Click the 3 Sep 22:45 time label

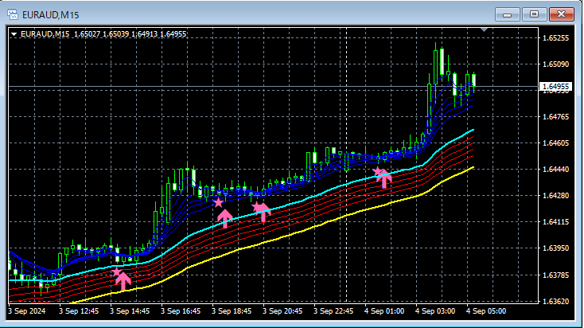point(333,310)
